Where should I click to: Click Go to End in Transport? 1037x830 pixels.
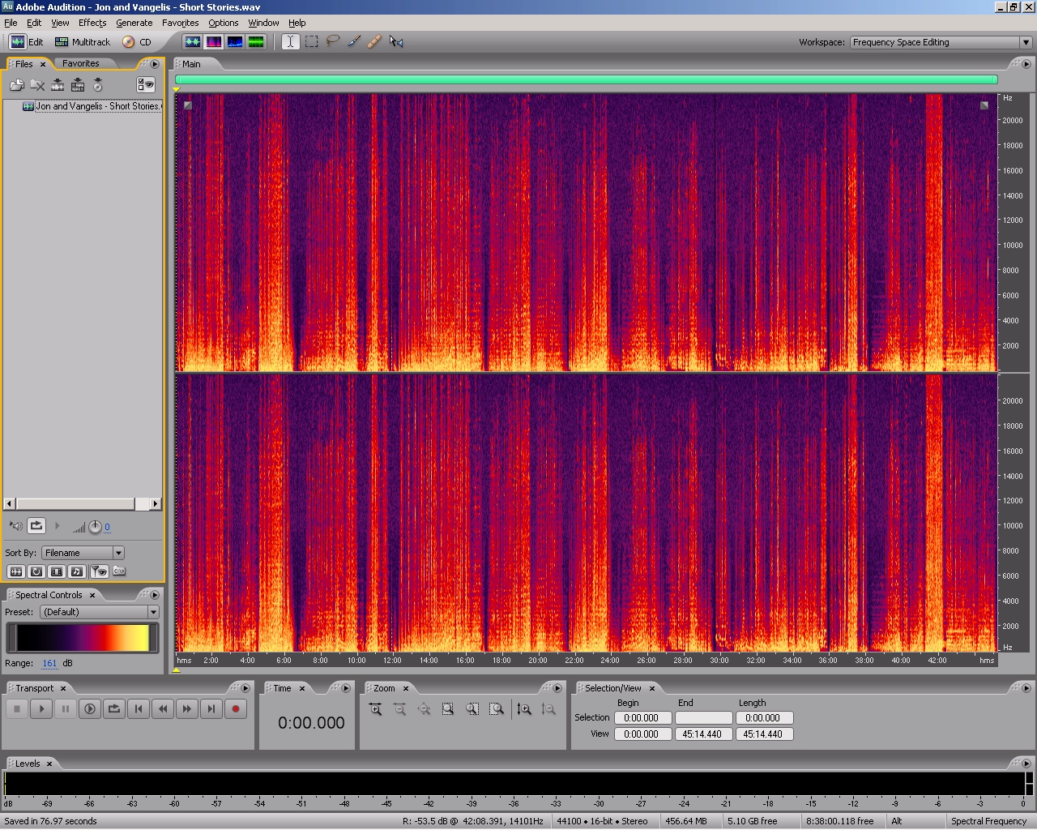(x=211, y=709)
